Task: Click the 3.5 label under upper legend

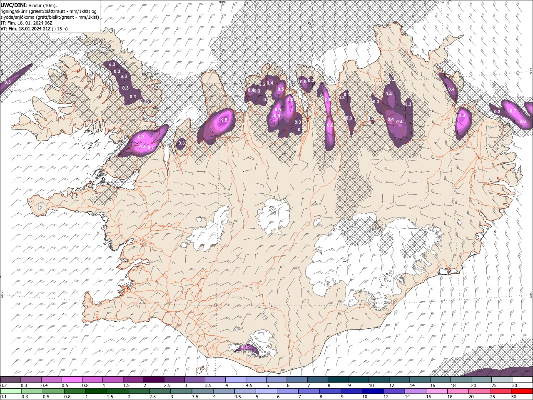Action: tap(208, 385)
